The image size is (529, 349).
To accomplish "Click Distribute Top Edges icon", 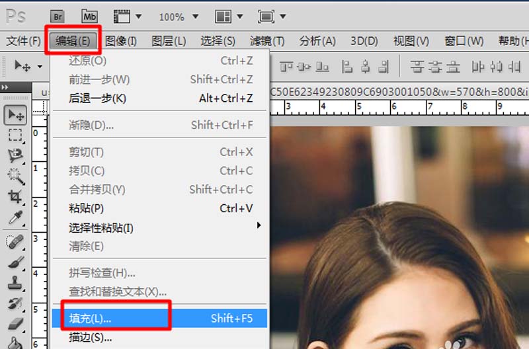I will [x=417, y=67].
